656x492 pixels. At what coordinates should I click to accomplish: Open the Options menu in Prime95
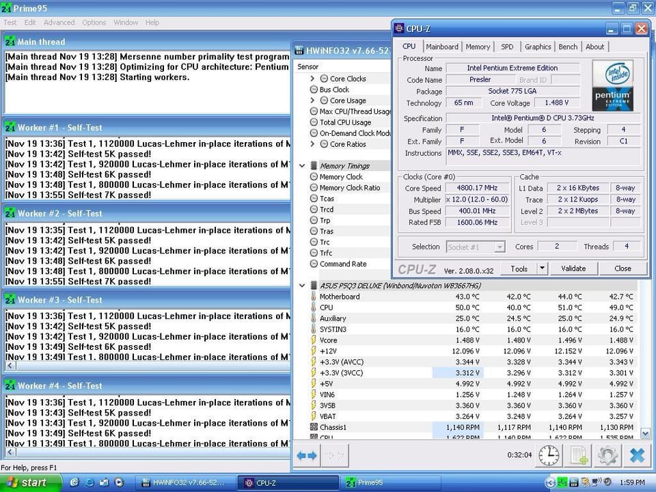(x=94, y=23)
